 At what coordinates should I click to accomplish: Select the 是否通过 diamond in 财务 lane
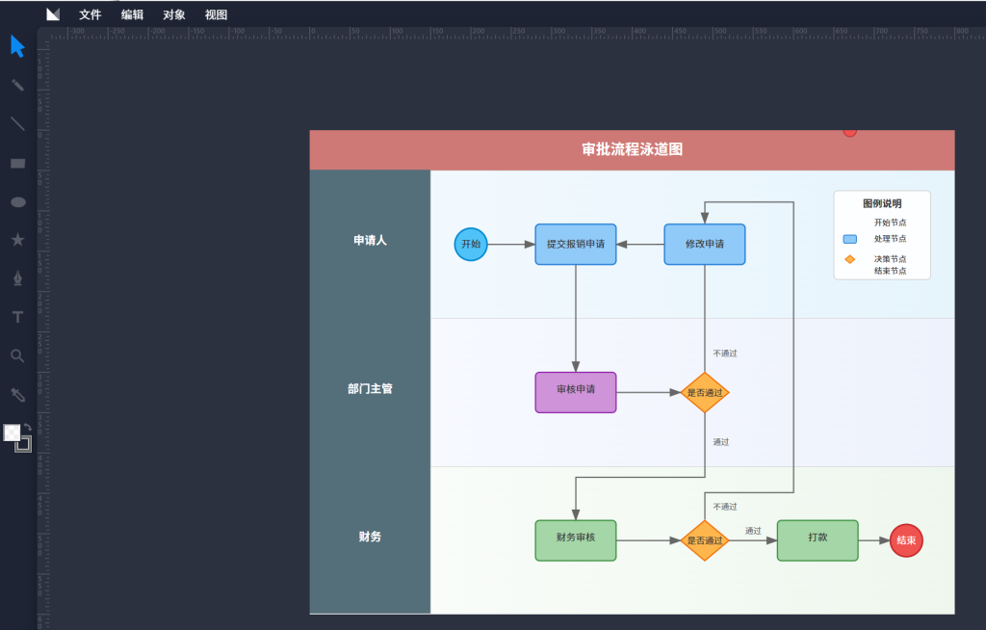click(705, 540)
